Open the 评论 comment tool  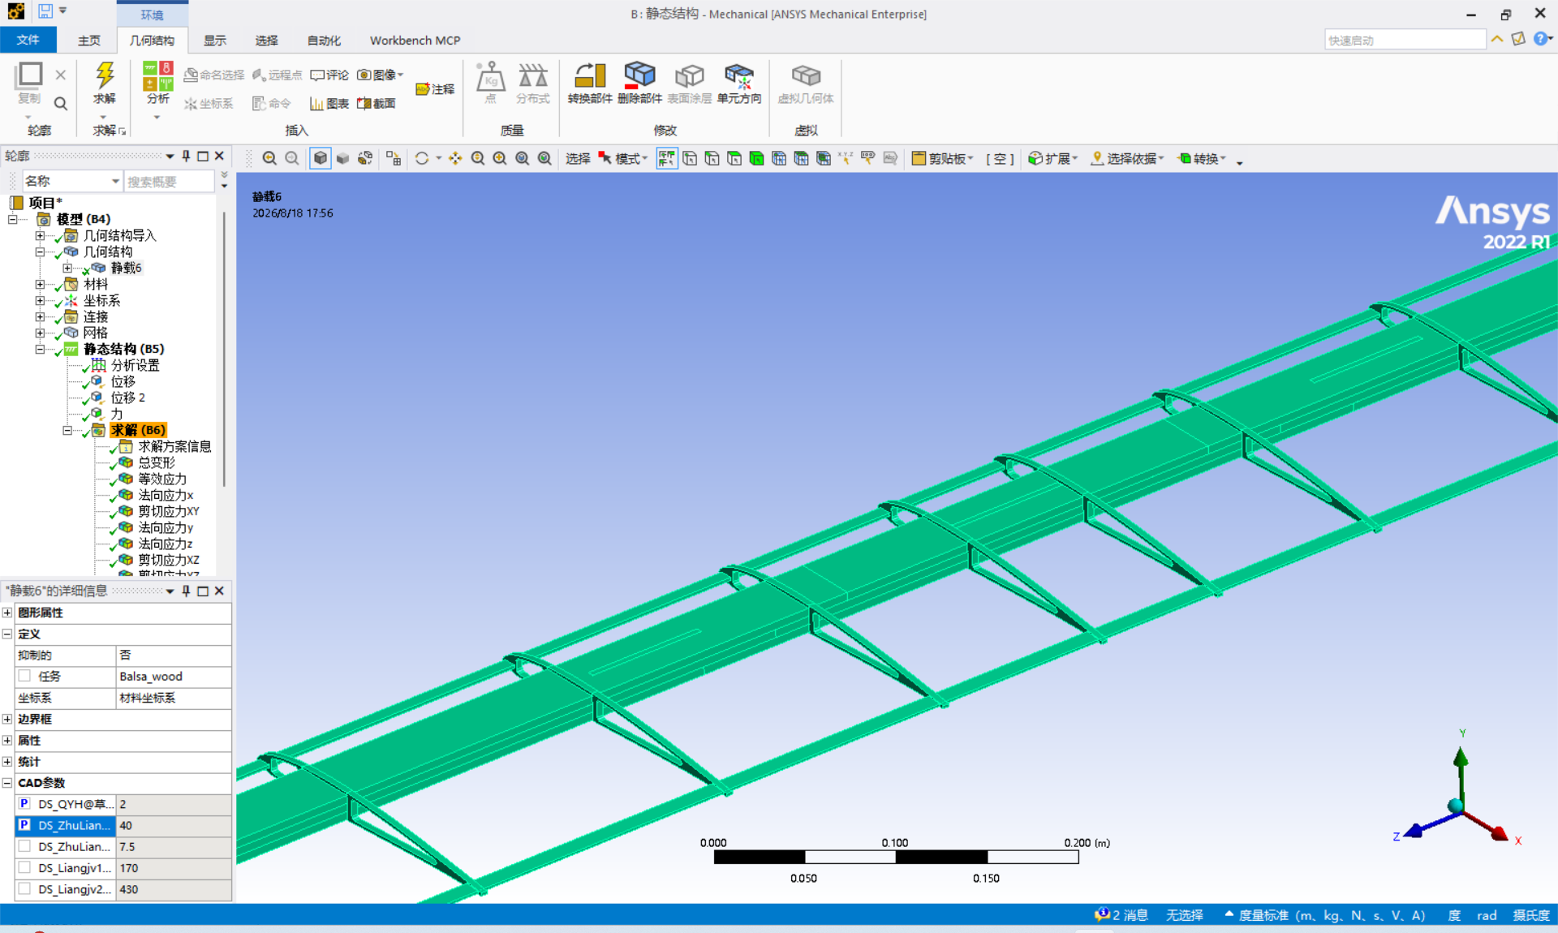[x=329, y=75]
